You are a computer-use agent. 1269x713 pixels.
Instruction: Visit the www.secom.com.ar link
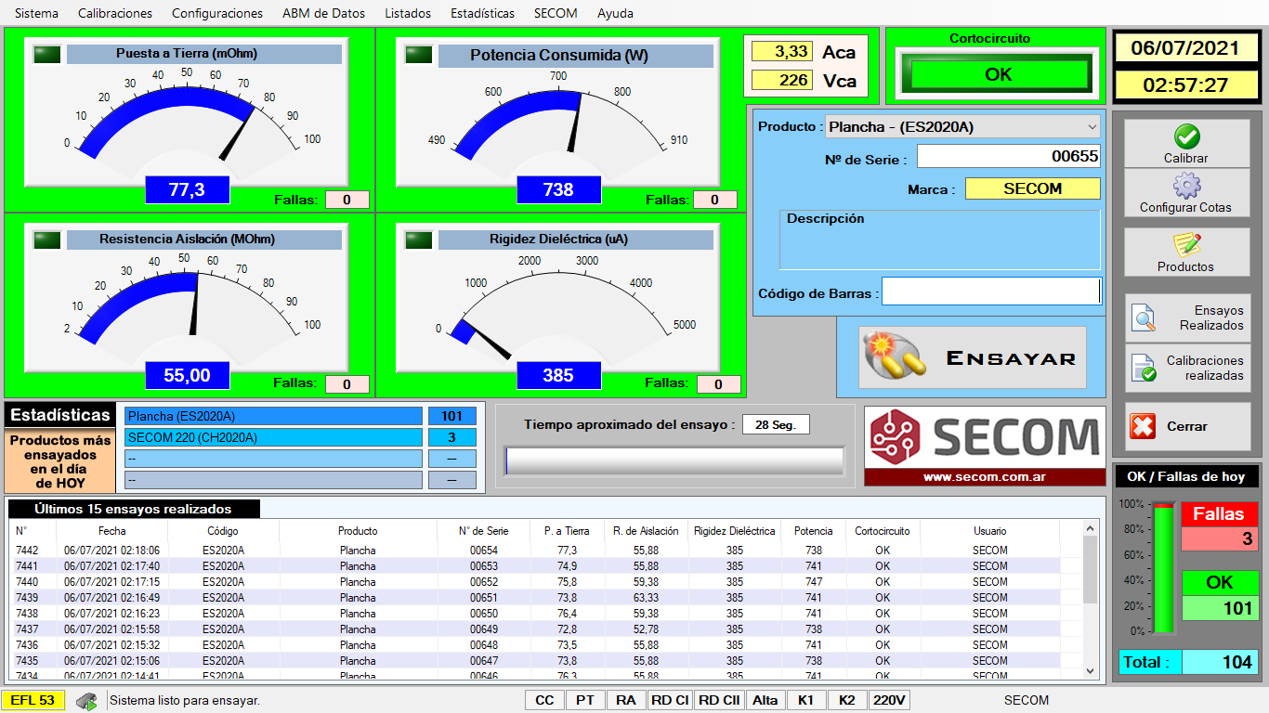tap(985, 477)
